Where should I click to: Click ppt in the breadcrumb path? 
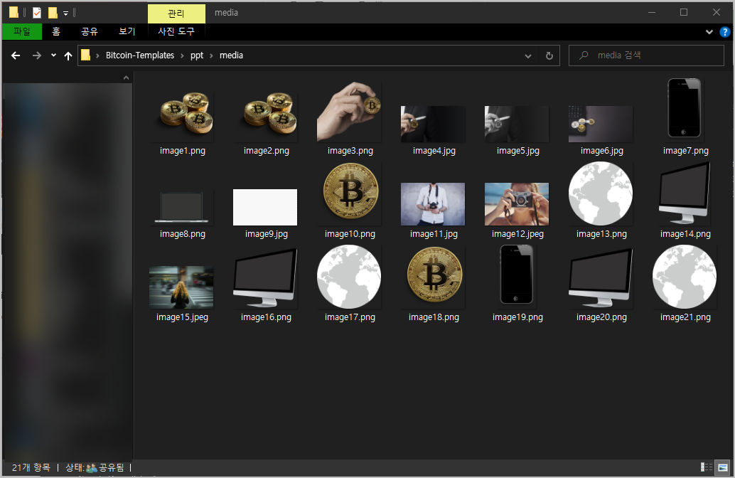click(x=197, y=55)
